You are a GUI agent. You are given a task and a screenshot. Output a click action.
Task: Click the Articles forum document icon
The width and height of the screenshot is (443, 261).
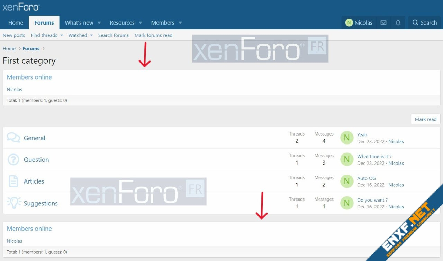pos(13,181)
